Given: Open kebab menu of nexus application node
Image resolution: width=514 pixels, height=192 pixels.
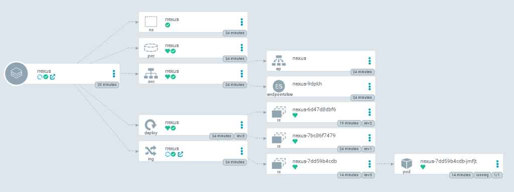Looking at the screenshot, I should (114, 74).
